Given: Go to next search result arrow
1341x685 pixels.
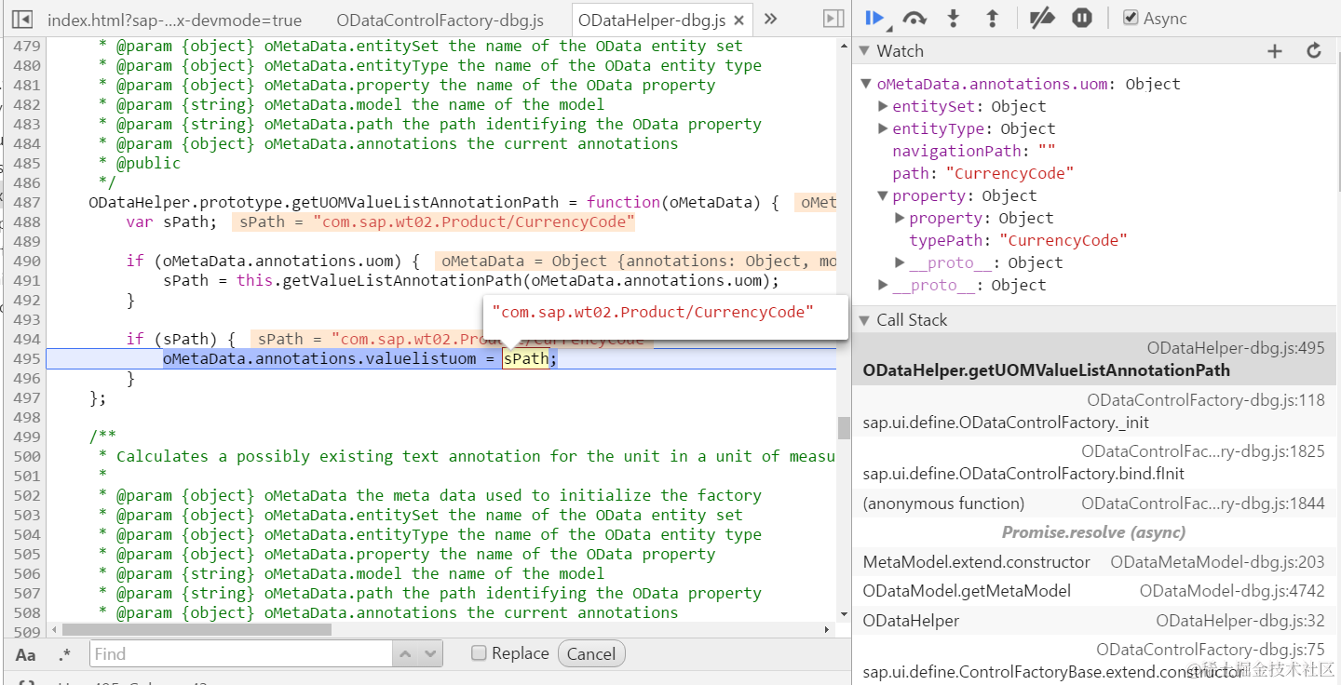Looking at the screenshot, I should pos(430,654).
